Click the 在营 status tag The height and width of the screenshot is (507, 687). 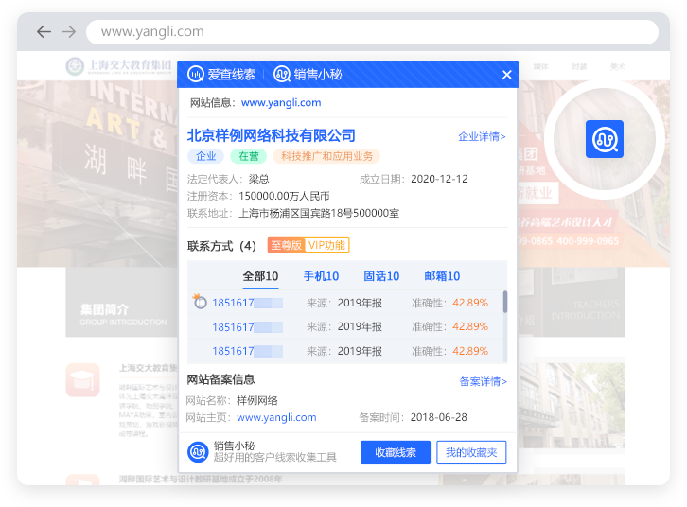[x=249, y=156]
